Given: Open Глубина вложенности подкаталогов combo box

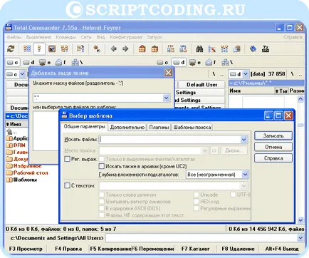Looking at the screenshot, I should [218, 175].
